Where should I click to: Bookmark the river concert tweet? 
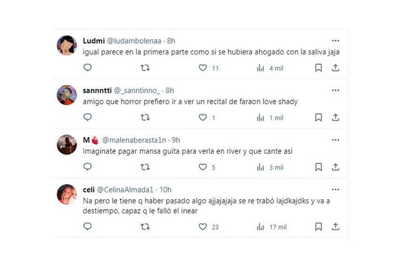coord(318,167)
